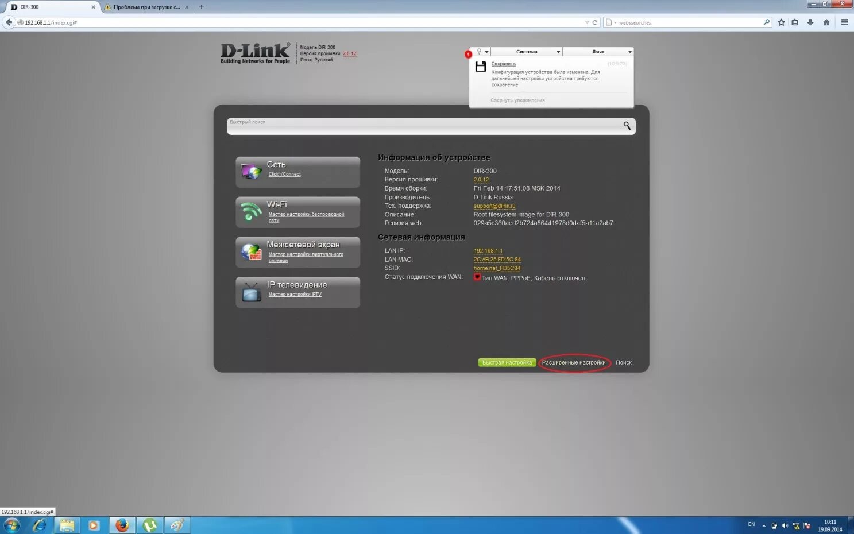Image resolution: width=854 pixels, height=534 pixels.
Task: Click Свернуть уведомления link
Action: tap(517, 100)
